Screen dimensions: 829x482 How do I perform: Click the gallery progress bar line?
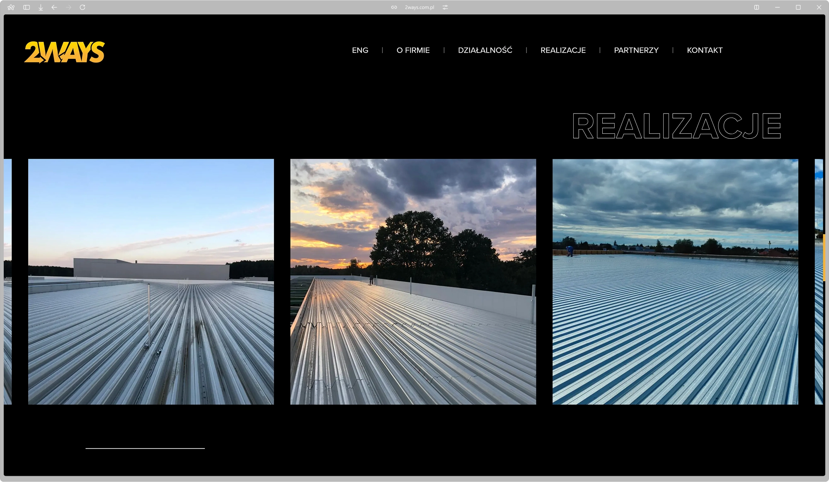tap(145, 448)
